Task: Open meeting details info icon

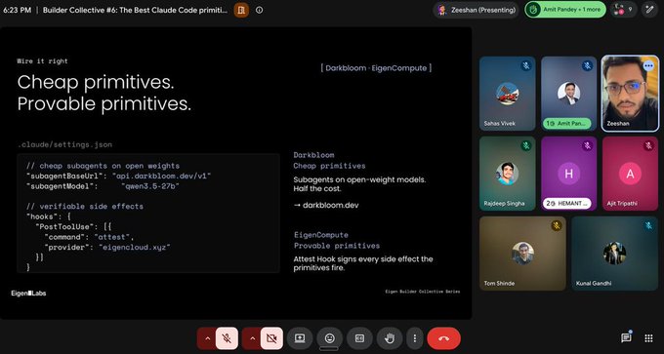Action: tap(259, 10)
